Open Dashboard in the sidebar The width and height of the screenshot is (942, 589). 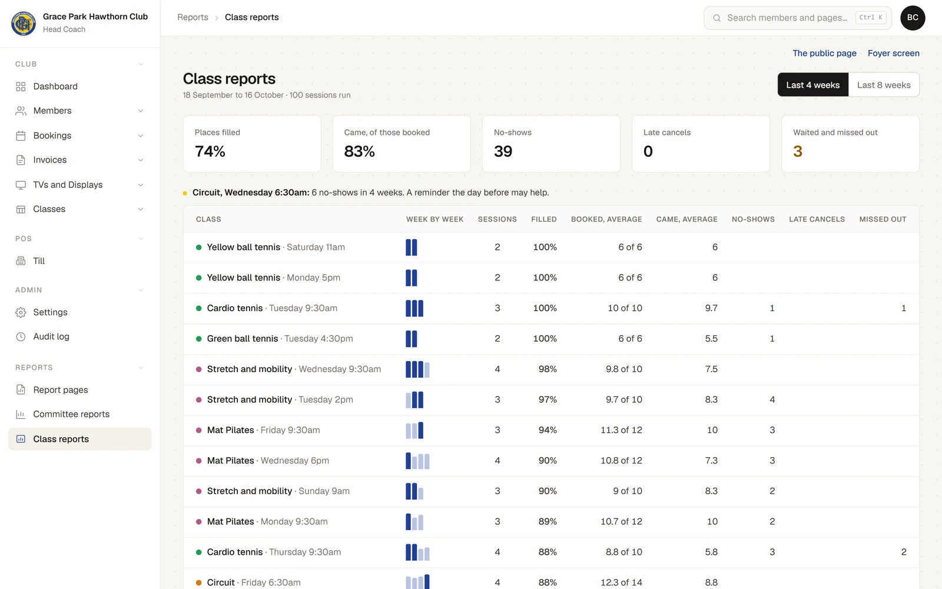pos(80,87)
